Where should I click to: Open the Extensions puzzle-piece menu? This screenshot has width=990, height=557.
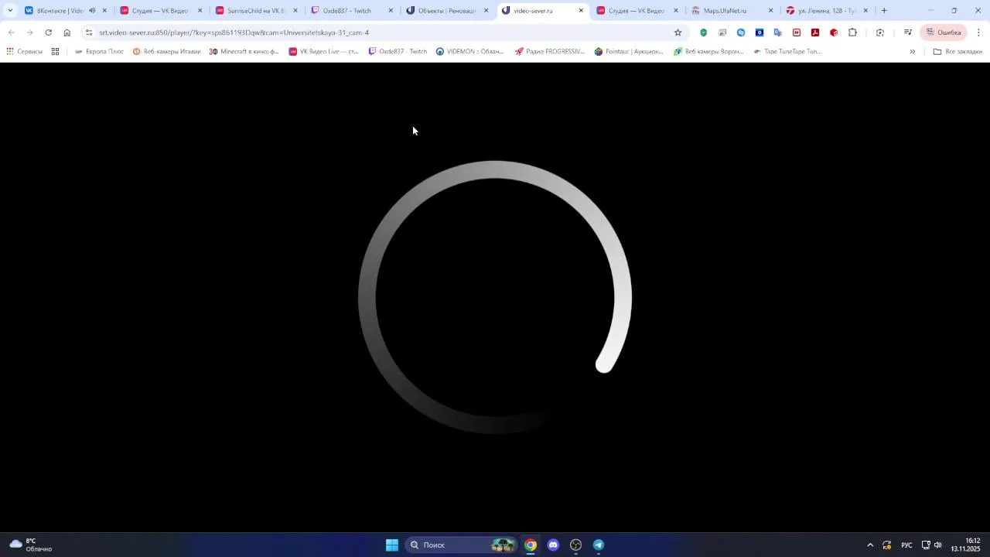[x=852, y=32]
